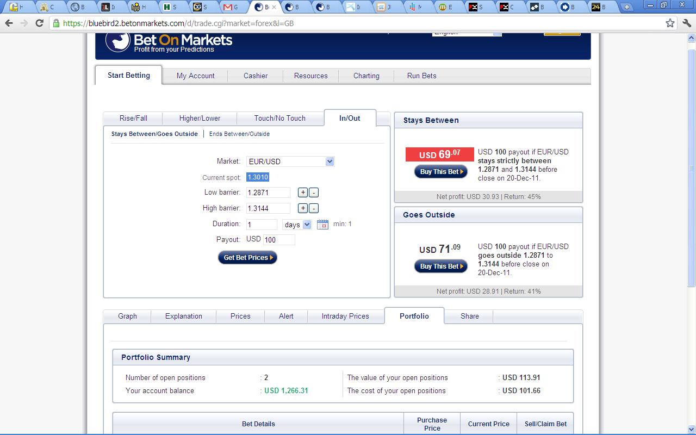Open the Market EUR/USD dropdown
696x435 pixels.
point(290,161)
